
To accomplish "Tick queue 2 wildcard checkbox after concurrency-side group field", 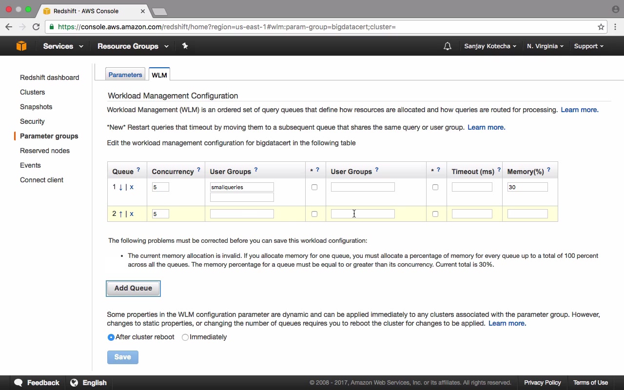I will [x=314, y=214].
